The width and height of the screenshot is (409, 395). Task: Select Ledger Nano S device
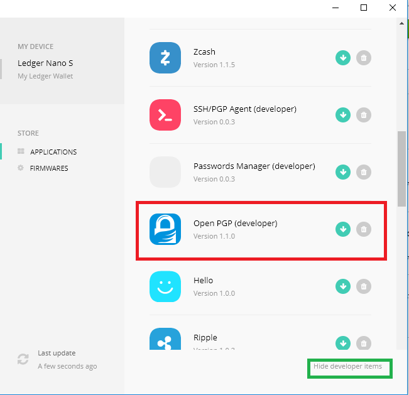[45, 63]
